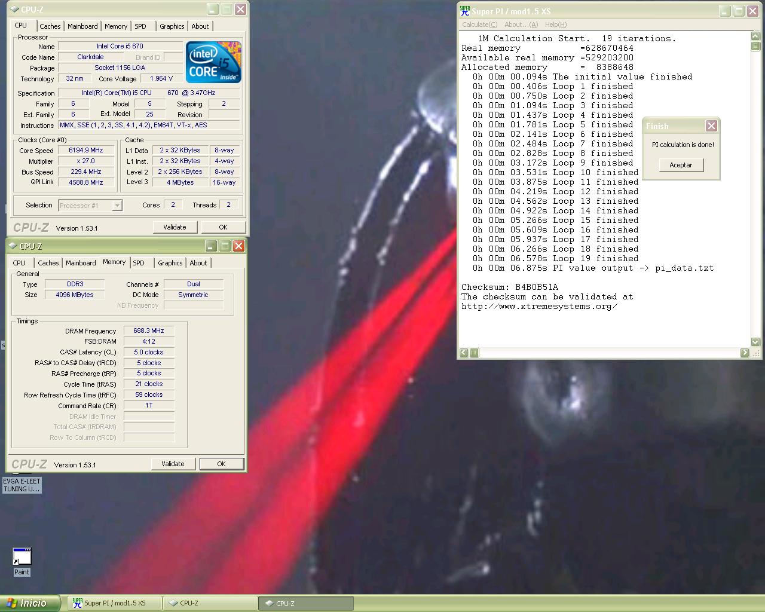Select the Graphics tab in top CPU-Z
Screen dimensions: 765x612
point(172,26)
